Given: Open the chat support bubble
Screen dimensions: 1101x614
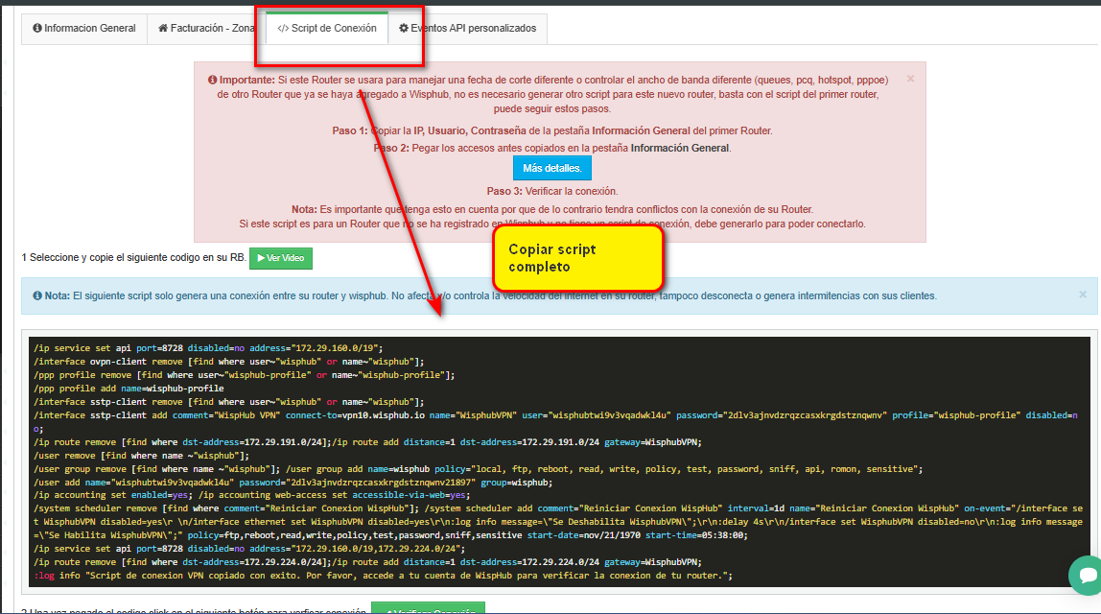Looking at the screenshot, I should (x=1086, y=575).
